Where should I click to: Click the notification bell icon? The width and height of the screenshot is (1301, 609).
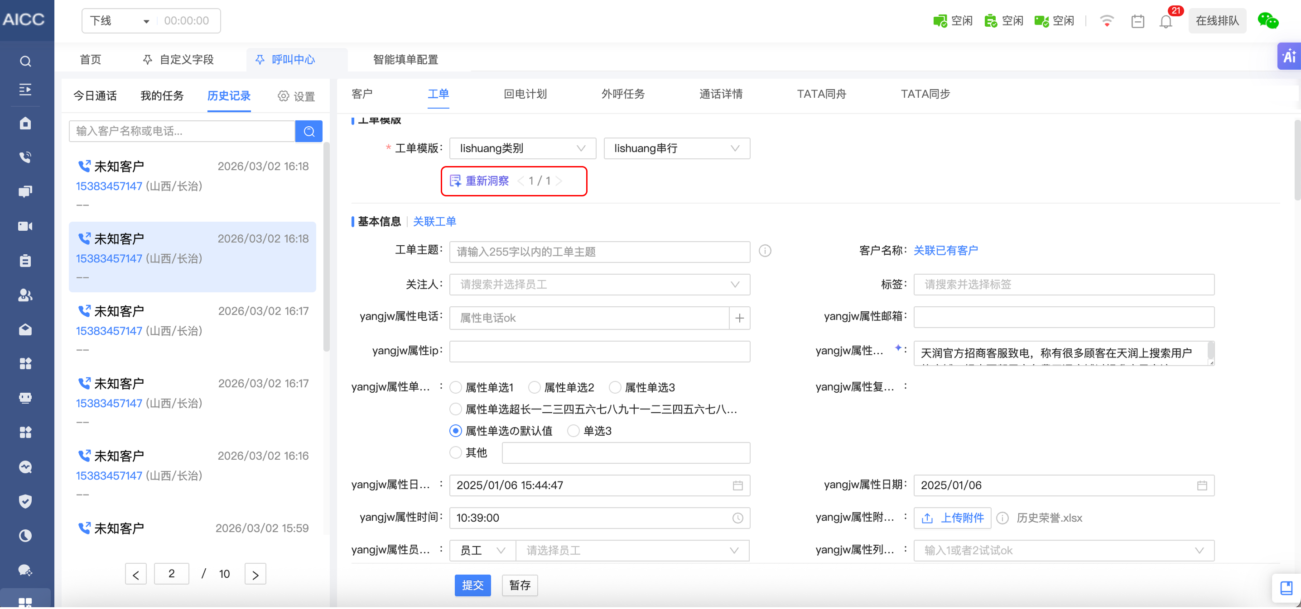pos(1166,21)
